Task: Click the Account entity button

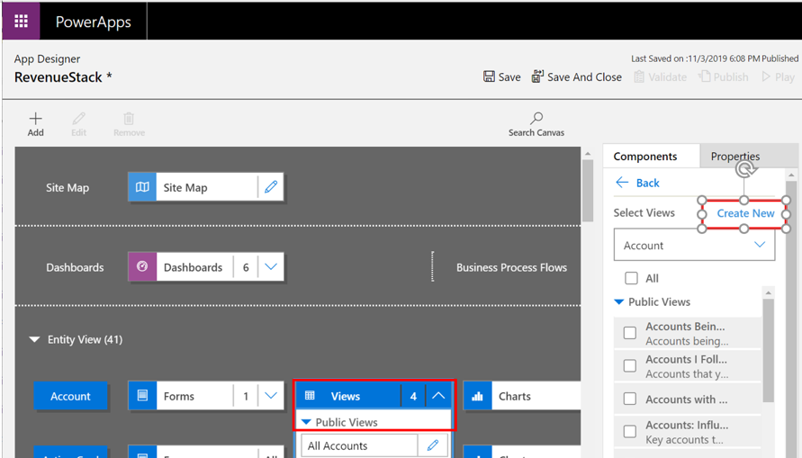Action: point(70,396)
